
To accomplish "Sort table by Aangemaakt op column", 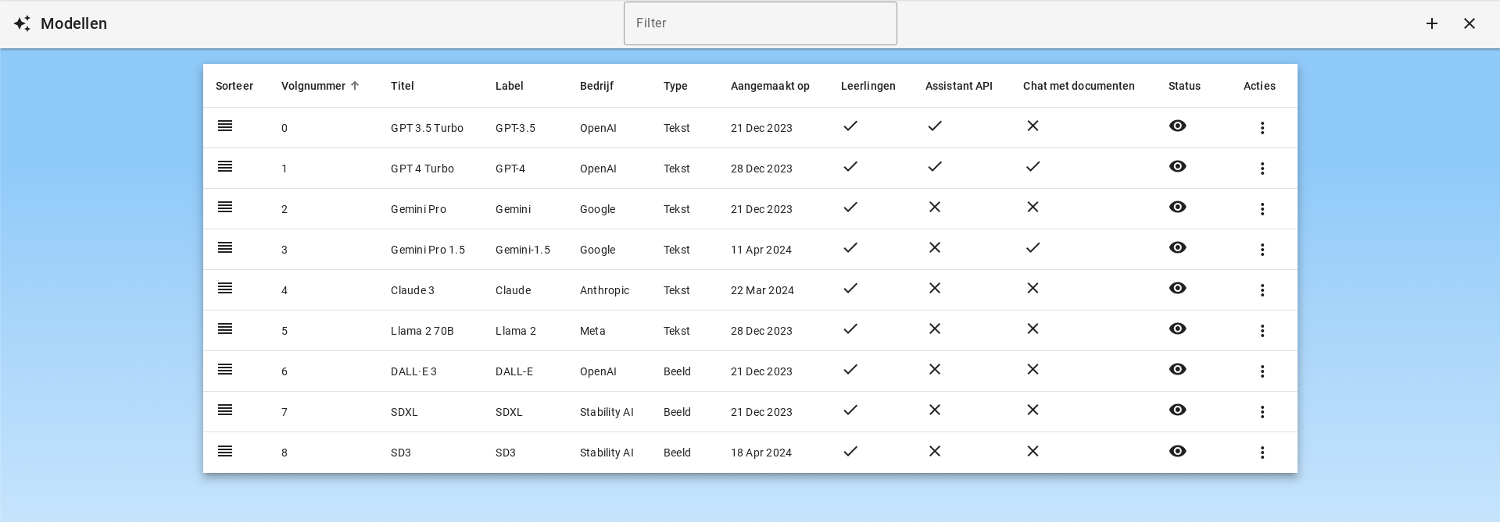I will tap(769, 86).
